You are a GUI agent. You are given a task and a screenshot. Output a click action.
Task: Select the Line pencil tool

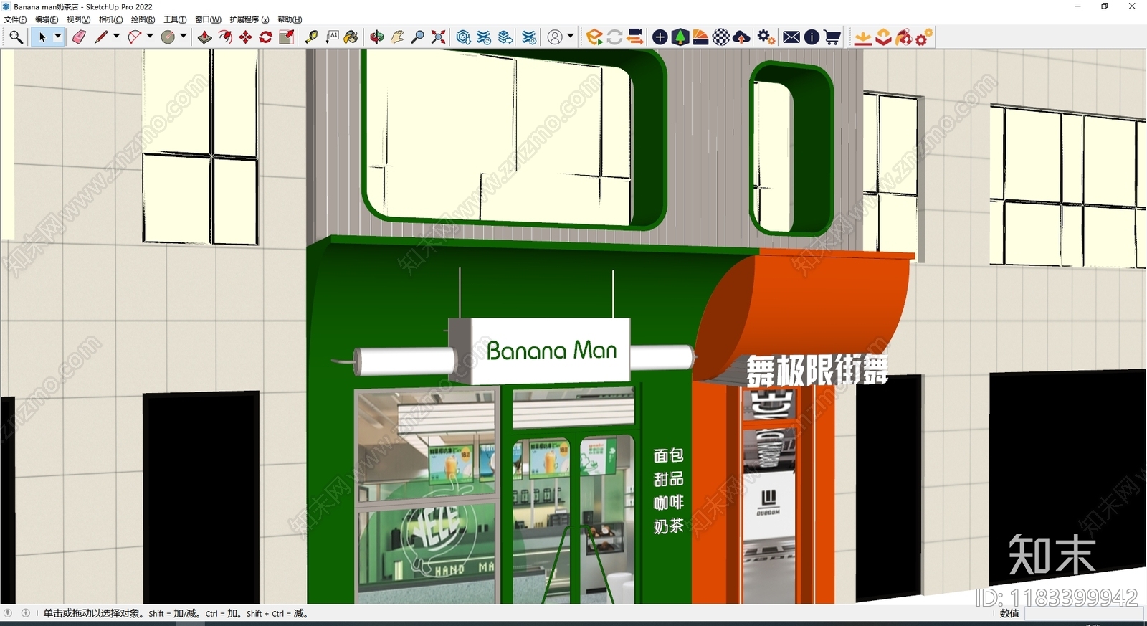101,37
